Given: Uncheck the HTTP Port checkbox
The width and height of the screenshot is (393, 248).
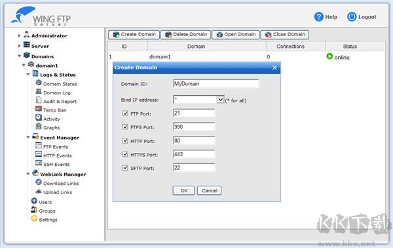Looking at the screenshot, I should pyautogui.click(x=125, y=141).
